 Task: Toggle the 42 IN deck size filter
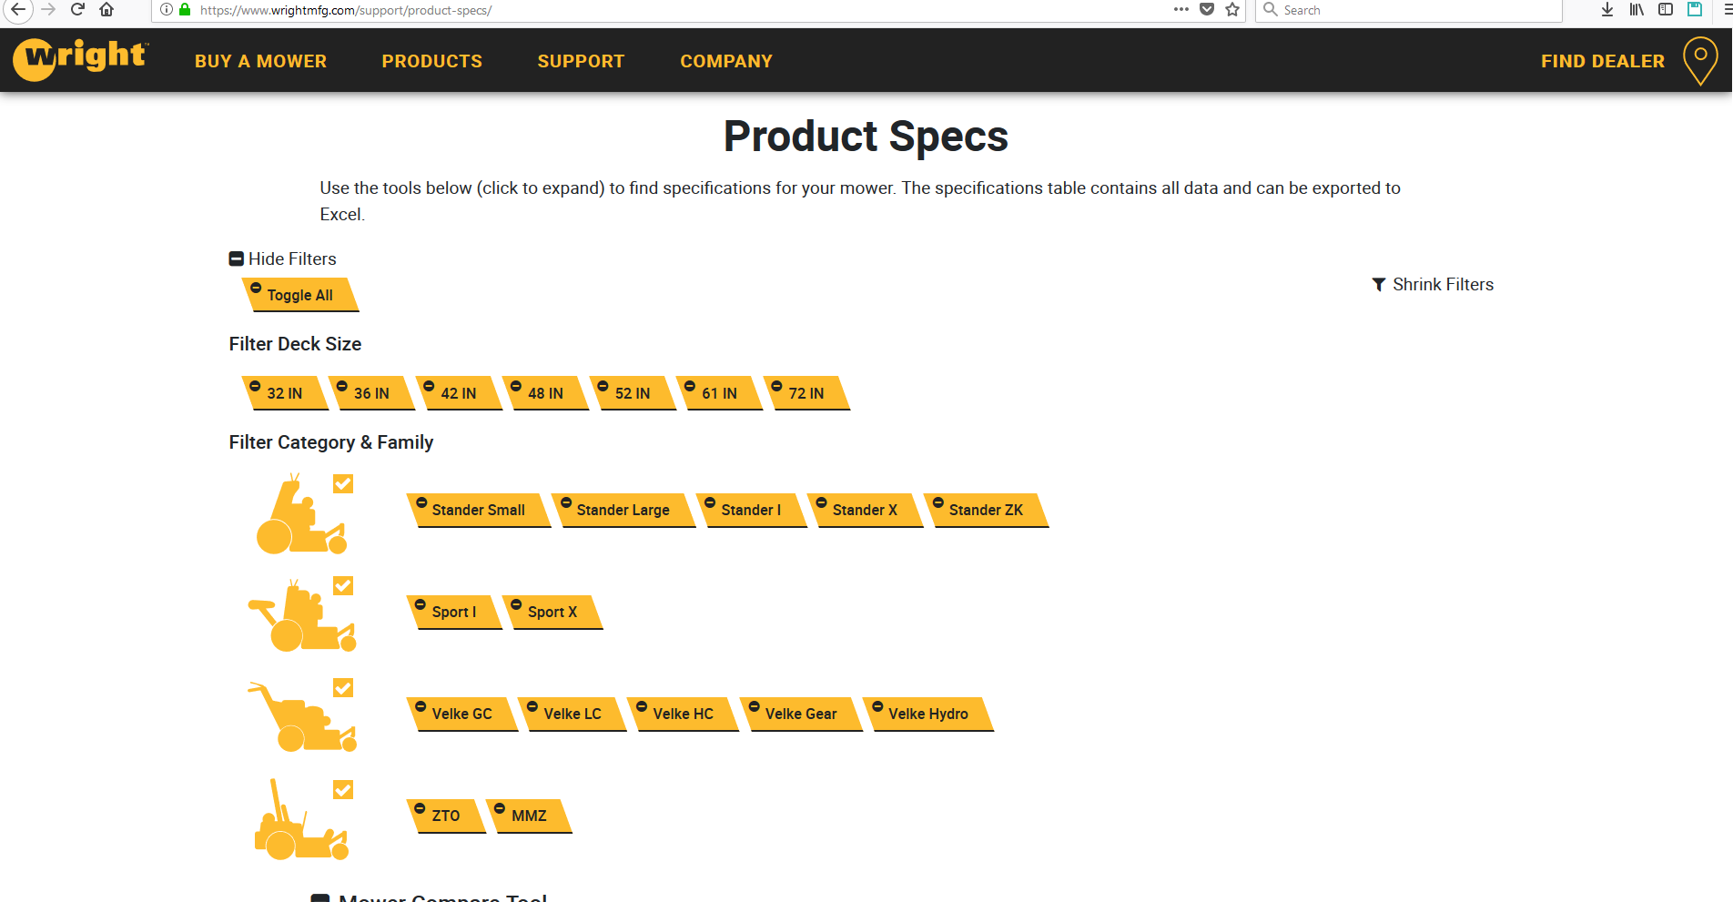pyautogui.click(x=459, y=393)
